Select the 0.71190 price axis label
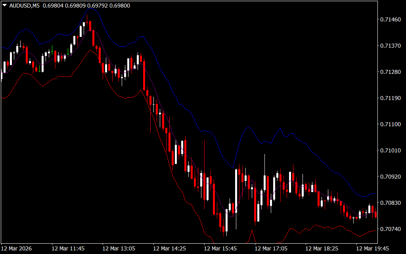Image resolution: width=406 pixels, height=254 pixels. (x=390, y=98)
